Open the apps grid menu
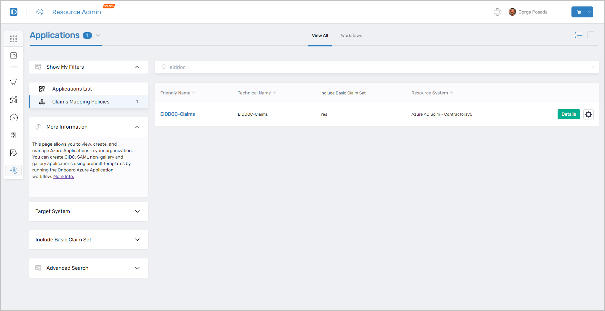 [x=14, y=39]
